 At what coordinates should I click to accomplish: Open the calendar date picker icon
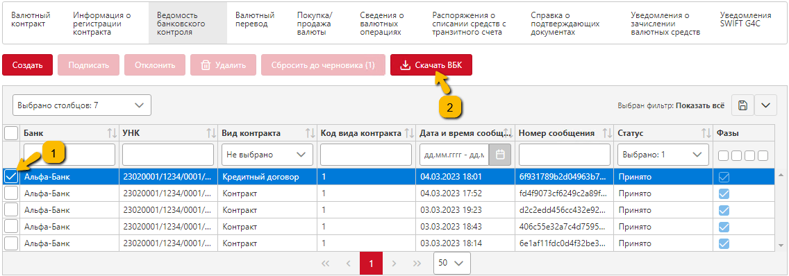pyautogui.click(x=500, y=155)
